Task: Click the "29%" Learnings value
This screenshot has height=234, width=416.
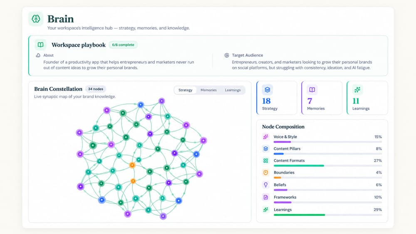Action: (378, 209)
